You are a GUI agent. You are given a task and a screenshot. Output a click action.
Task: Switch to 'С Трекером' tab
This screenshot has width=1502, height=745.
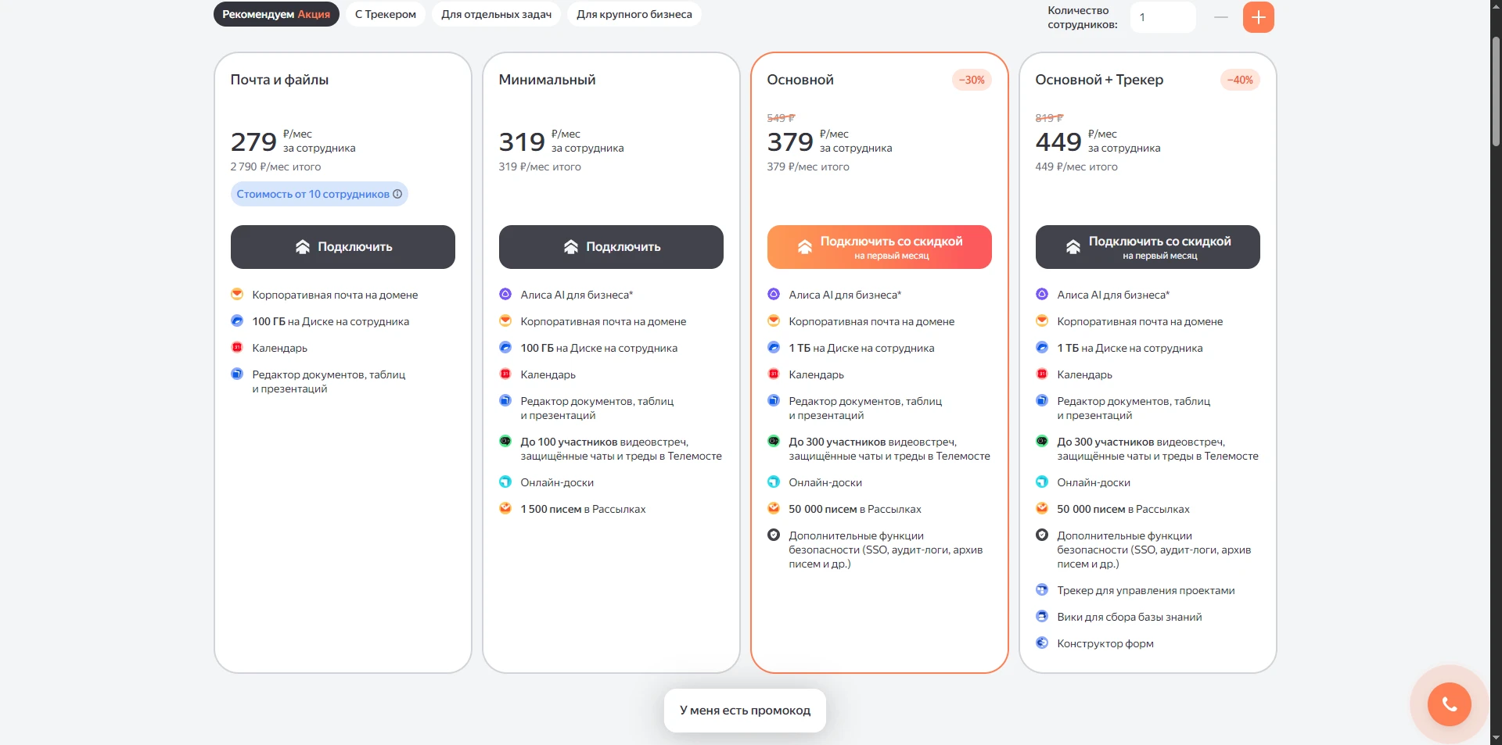click(x=386, y=14)
